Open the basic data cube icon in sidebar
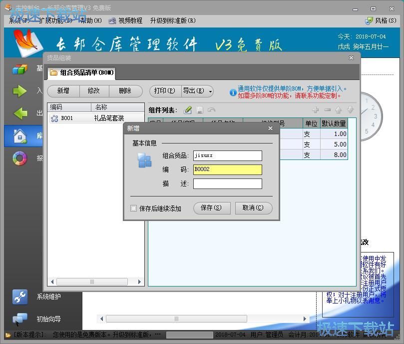The width and height of the screenshot is (404, 344). click(20, 69)
